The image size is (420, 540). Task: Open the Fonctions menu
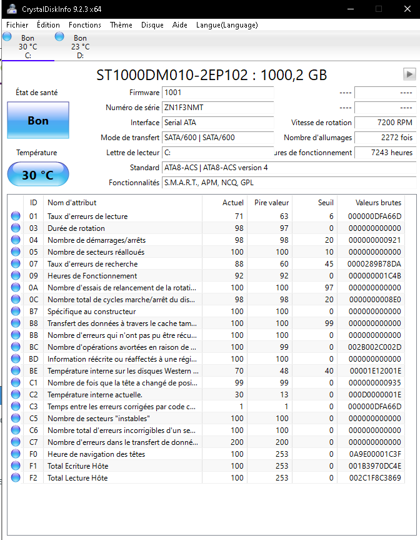pos(84,25)
